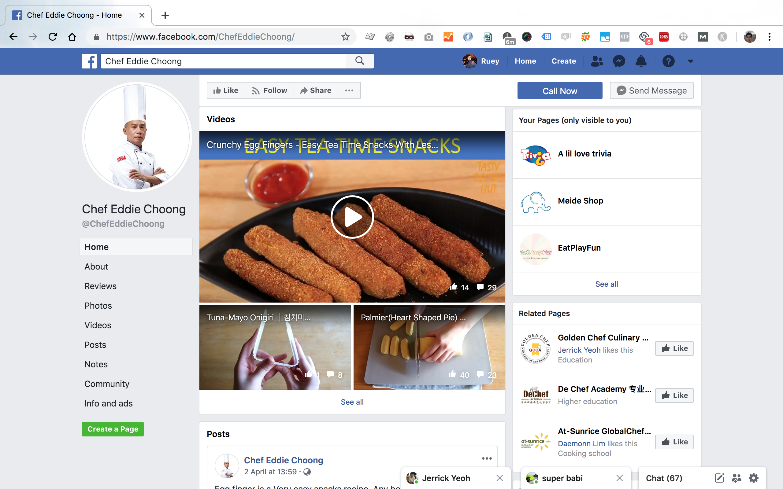Bookmark this page with the star icon
The image size is (783, 489).
tap(346, 37)
